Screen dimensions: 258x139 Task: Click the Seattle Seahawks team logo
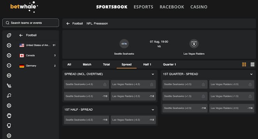pos(124,44)
